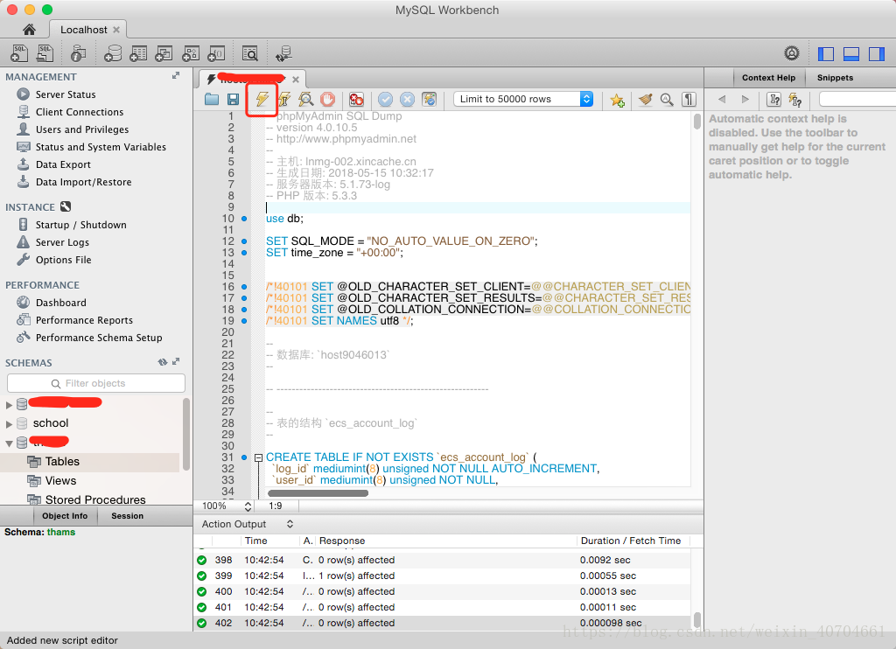The height and width of the screenshot is (649, 896).
Task: Create a new schema icon
Action: coord(113,53)
